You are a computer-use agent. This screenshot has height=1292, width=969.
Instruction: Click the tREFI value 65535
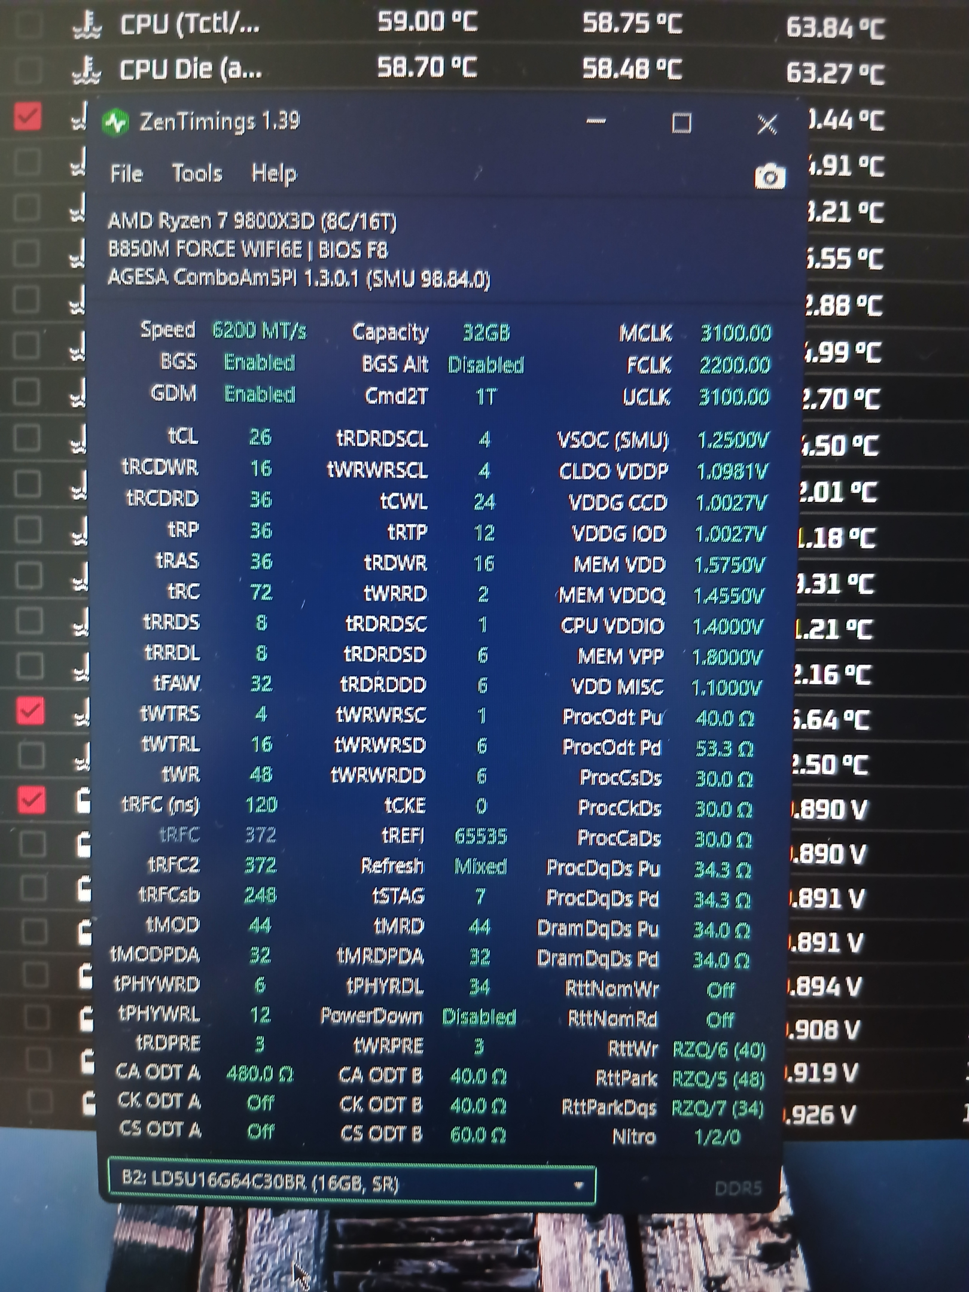[x=480, y=836]
